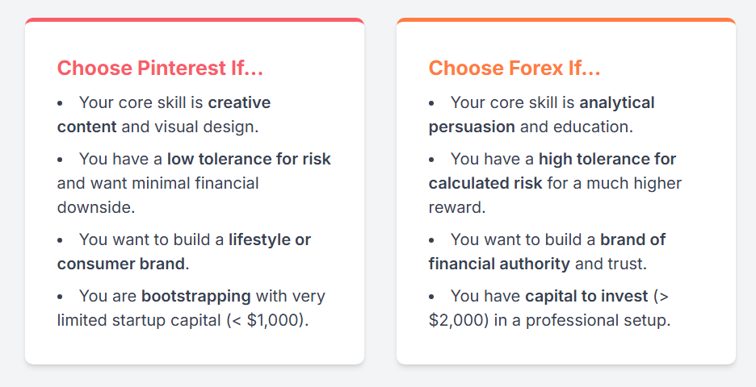Click the orange top border of Forex card
756x387 pixels.
tap(566, 20)
